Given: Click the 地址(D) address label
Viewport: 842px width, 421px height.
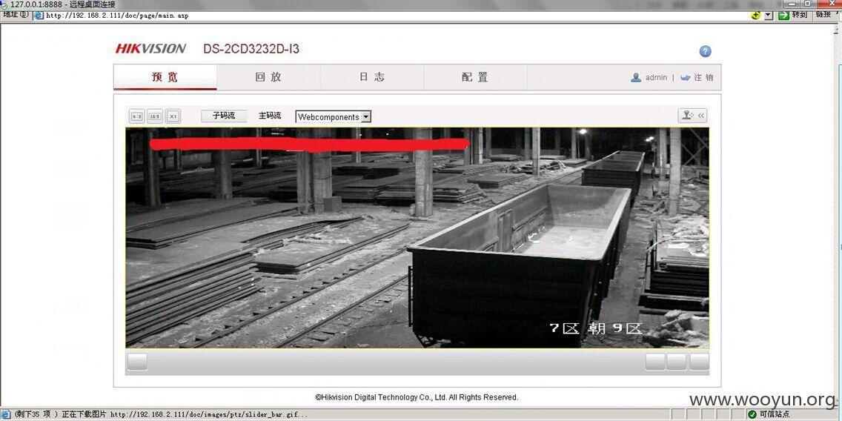Looking at the screenshot, I should 16,15.
